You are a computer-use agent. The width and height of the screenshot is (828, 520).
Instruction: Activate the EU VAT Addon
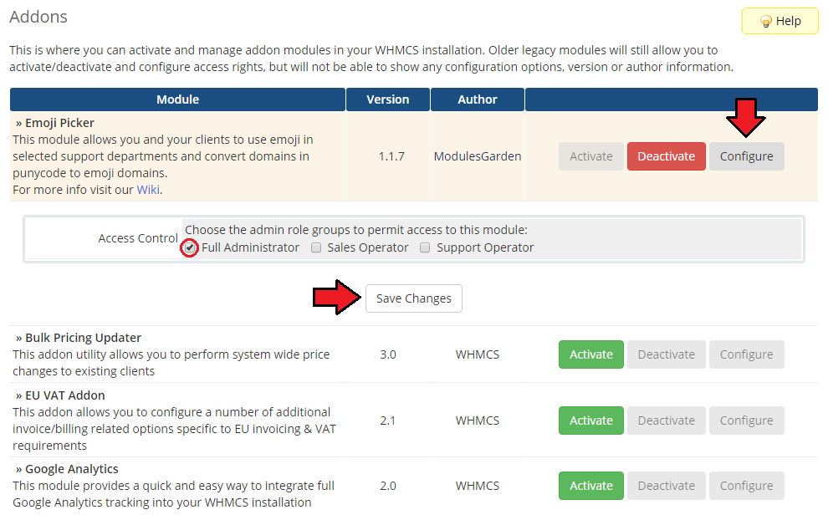(591, 421)
